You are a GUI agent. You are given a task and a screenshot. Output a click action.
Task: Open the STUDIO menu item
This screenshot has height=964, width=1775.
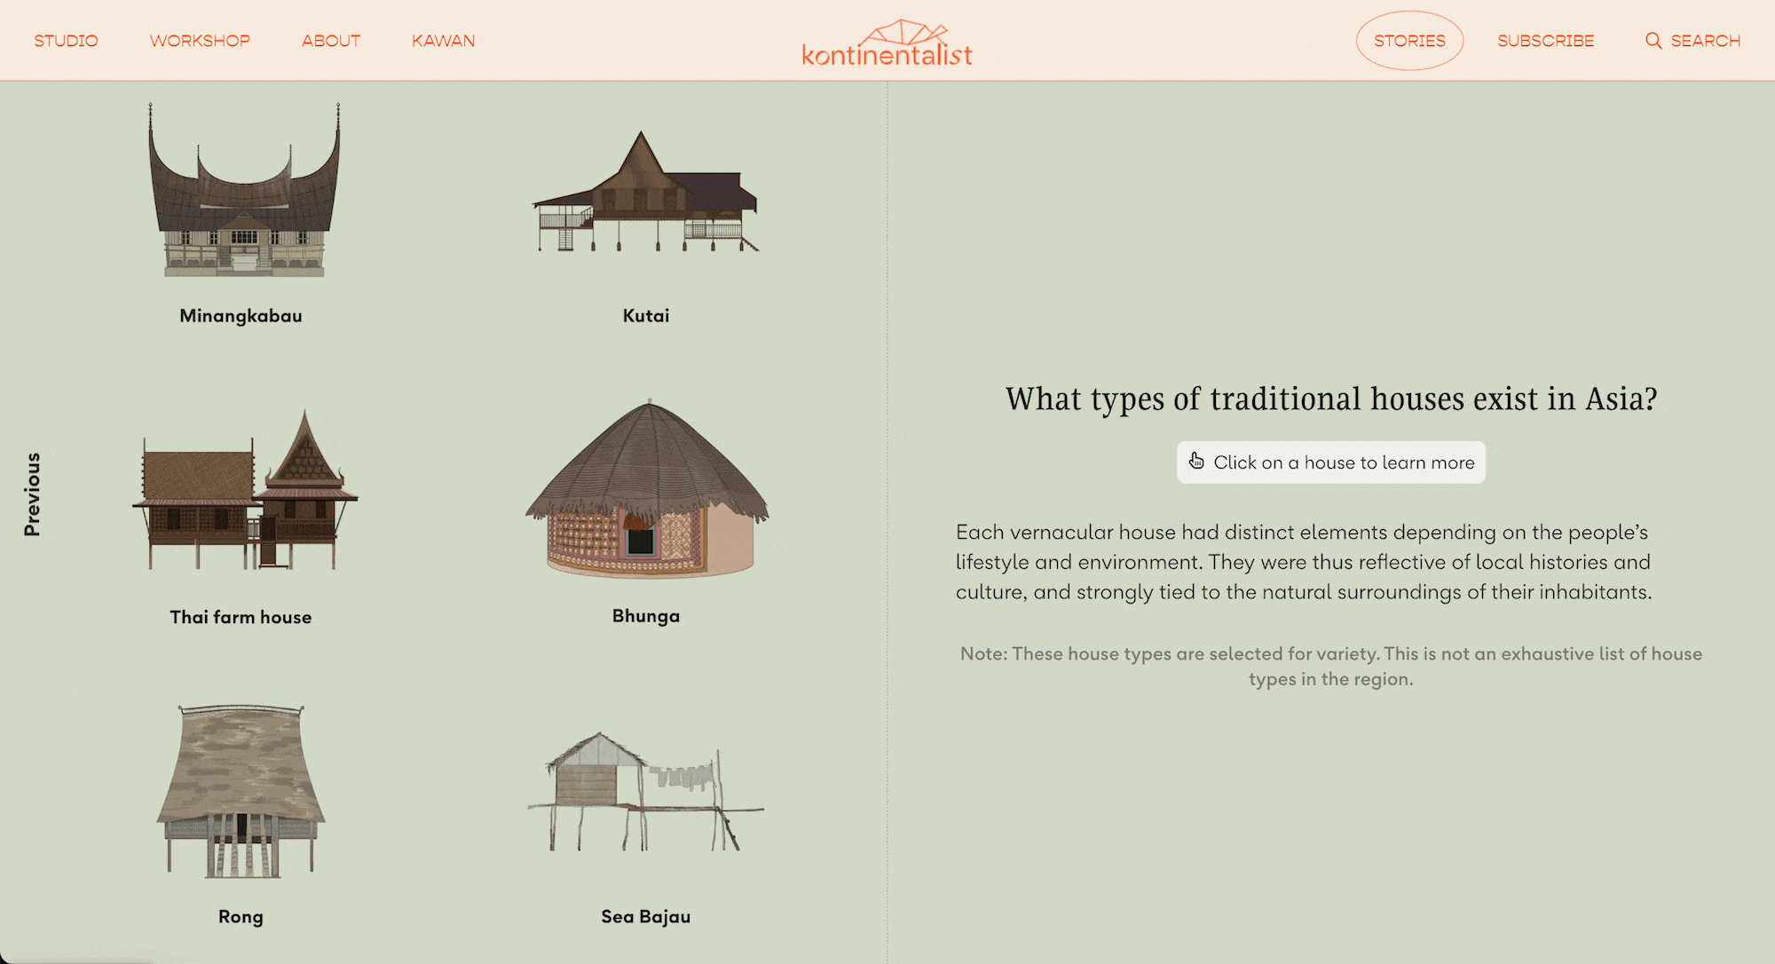pos(66,40)
